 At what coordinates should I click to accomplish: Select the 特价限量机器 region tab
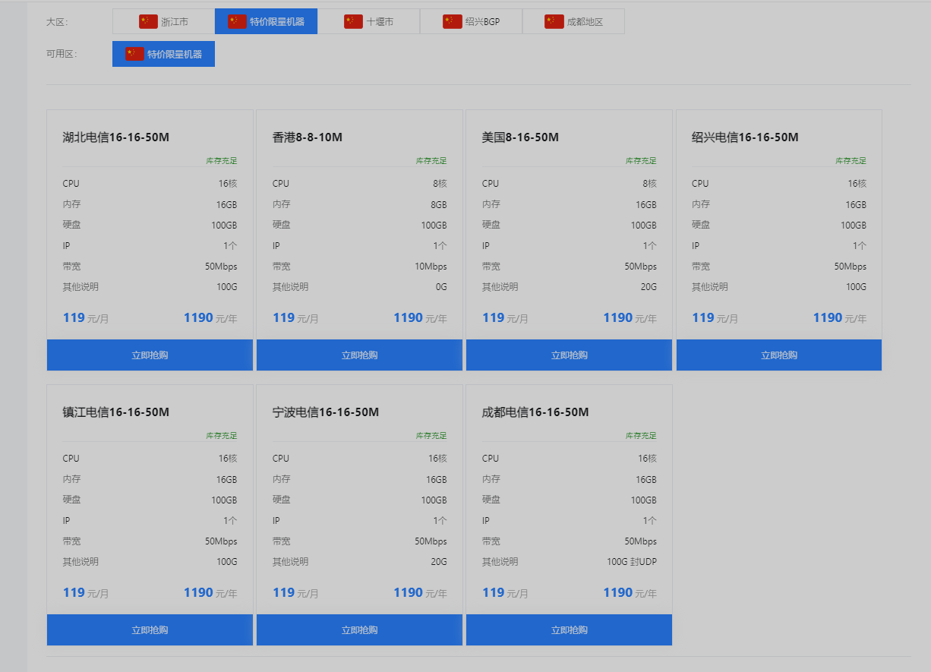(266, 21)
